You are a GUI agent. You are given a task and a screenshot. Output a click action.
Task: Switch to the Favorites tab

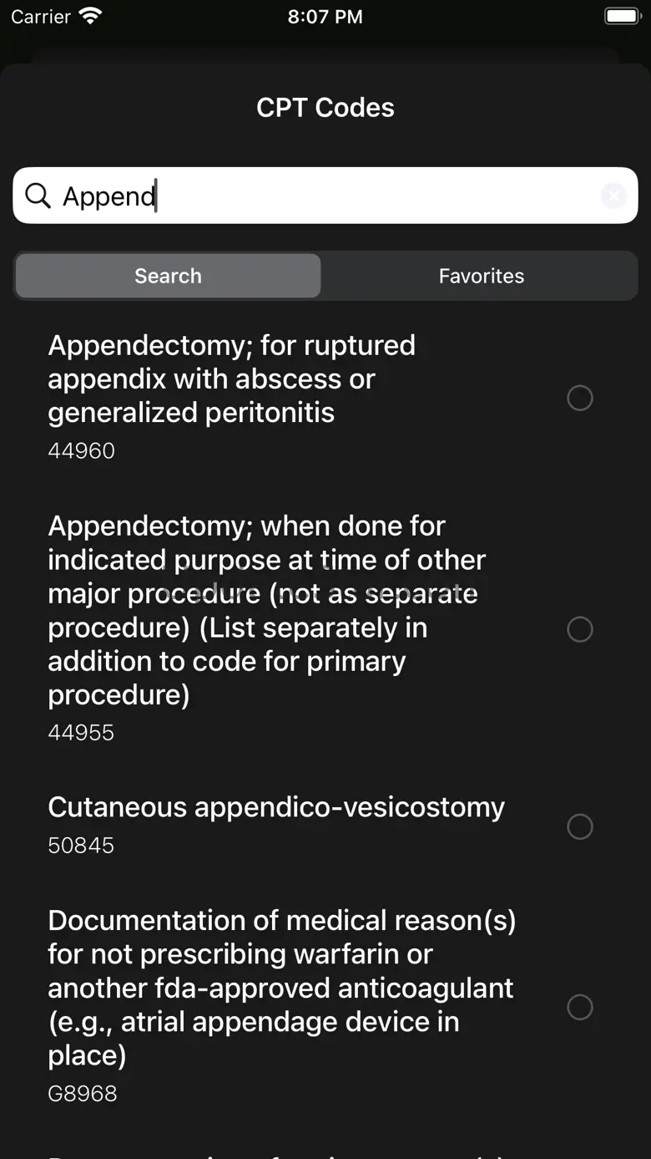pyautogui.click(x=482, y=276)
